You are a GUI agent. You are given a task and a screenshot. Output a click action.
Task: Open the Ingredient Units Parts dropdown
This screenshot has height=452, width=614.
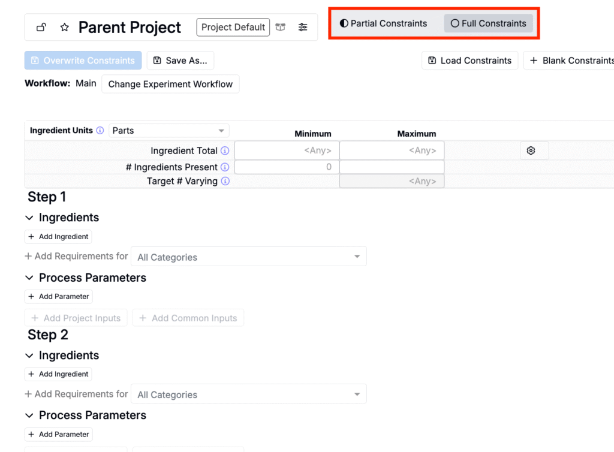tap(168, 131)
